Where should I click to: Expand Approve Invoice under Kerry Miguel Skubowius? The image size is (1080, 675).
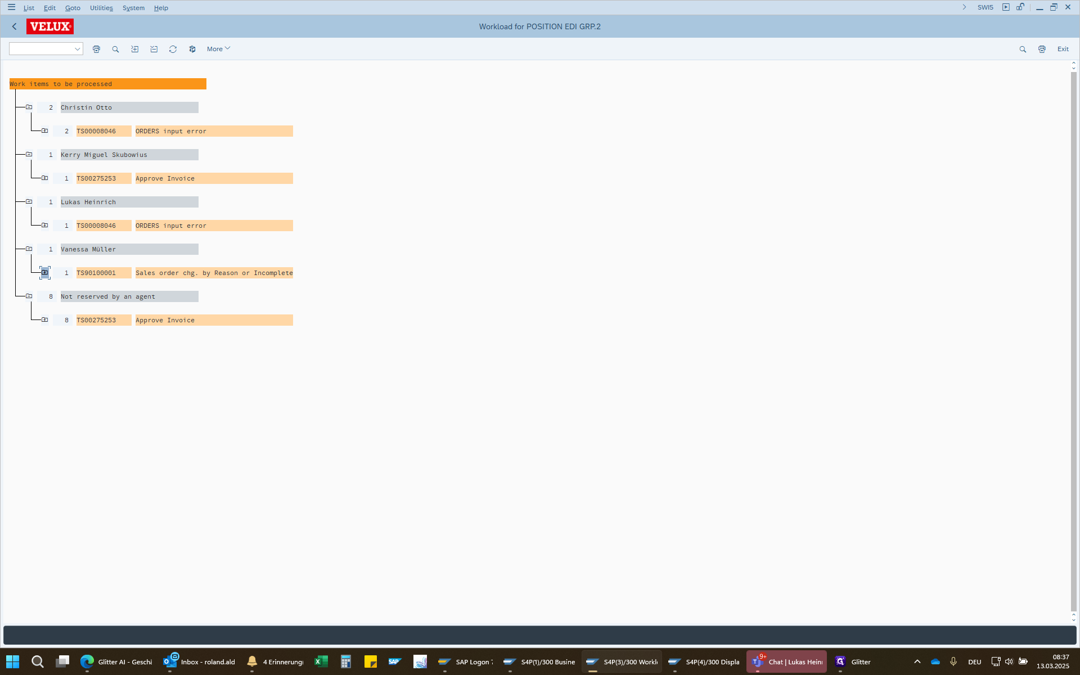coord(44,178)
